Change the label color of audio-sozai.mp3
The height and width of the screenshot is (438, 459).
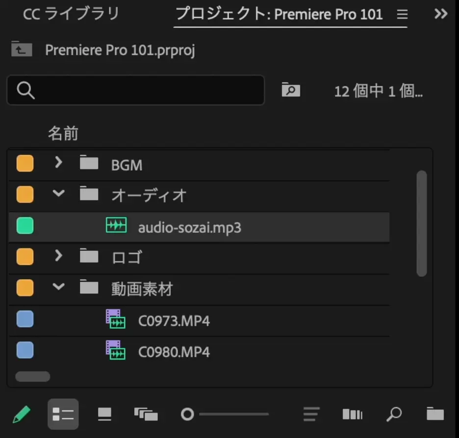25,225
